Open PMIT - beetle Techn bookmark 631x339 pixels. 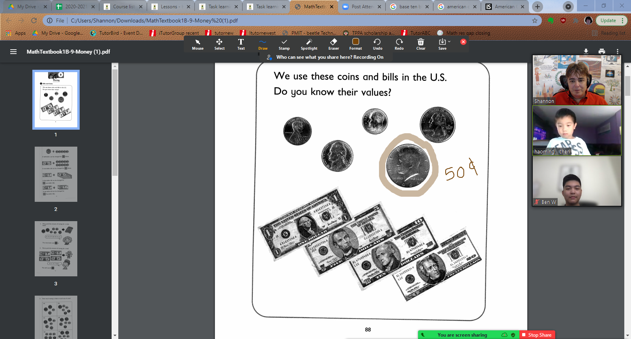pyautogui.click(x=310, y=33)
